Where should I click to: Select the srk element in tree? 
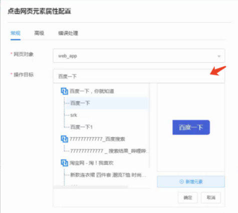tap(74, 115)
